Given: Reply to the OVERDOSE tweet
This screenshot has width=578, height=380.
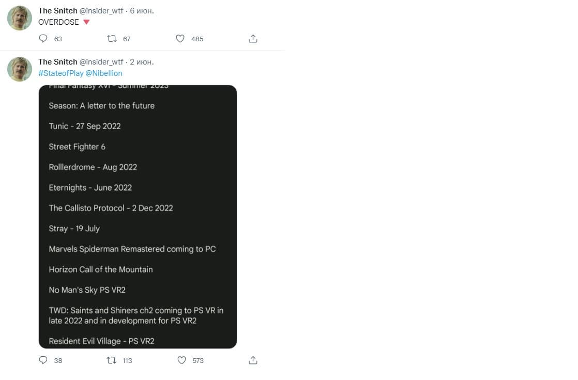Looking at the screenshot, I should [x=43, y=39].
